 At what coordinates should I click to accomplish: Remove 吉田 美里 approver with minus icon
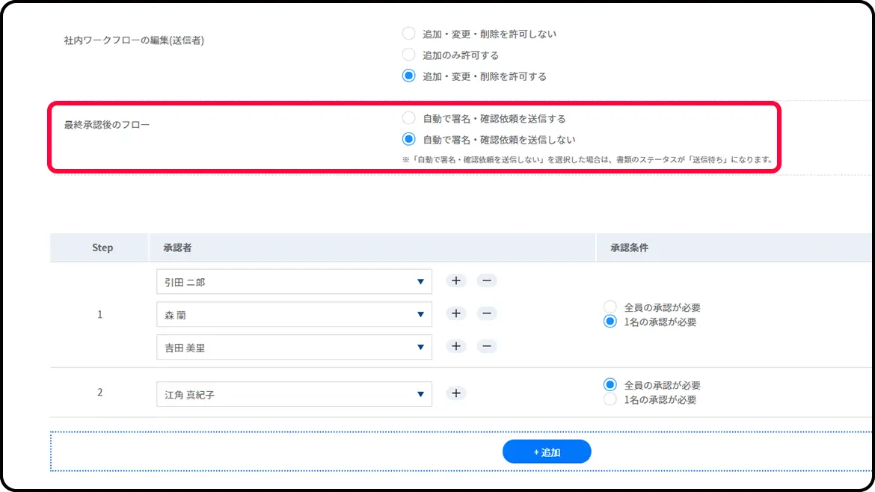point(487,346)
